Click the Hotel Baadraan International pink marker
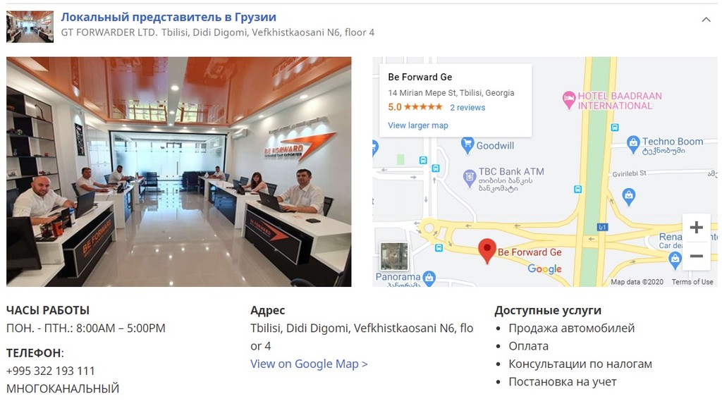Screen dimensions: 722x401 (x=569, y=100)
